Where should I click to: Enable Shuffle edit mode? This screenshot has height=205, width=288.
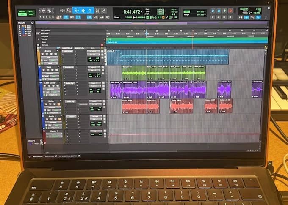[22, 11]
